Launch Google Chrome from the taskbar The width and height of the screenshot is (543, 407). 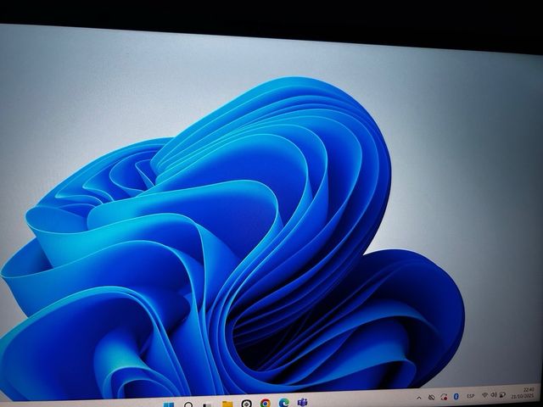pos(266,404)
